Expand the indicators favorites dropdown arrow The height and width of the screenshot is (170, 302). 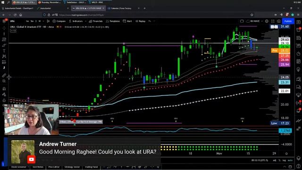coord(85,21)
